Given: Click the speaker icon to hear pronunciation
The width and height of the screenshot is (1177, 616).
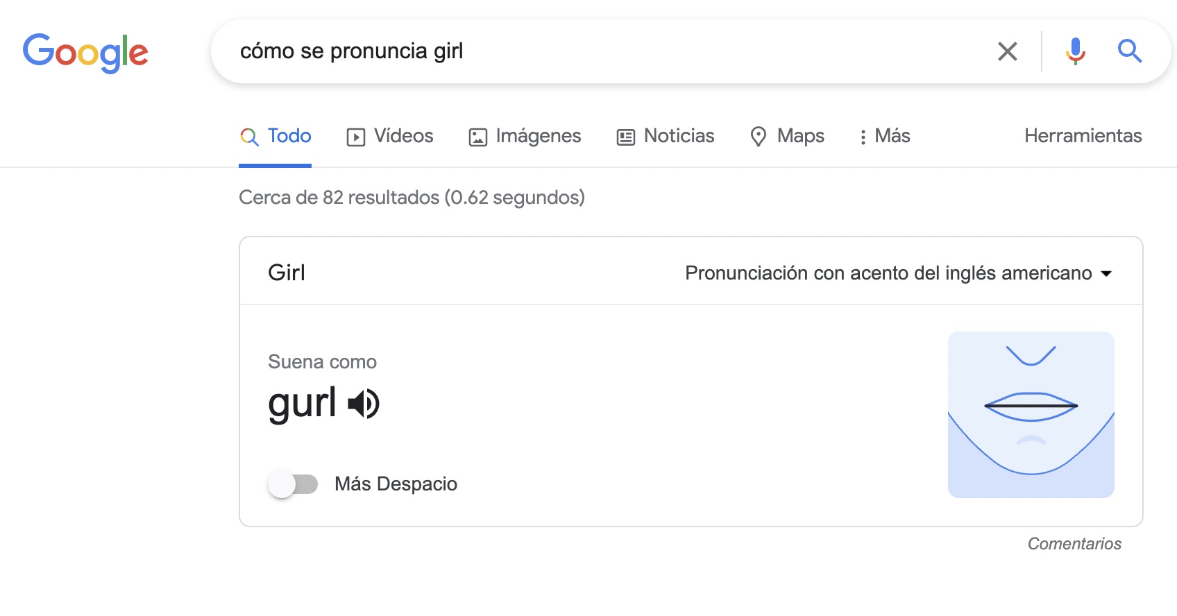Looking at the screenshot, I should (x=364, y=403).
